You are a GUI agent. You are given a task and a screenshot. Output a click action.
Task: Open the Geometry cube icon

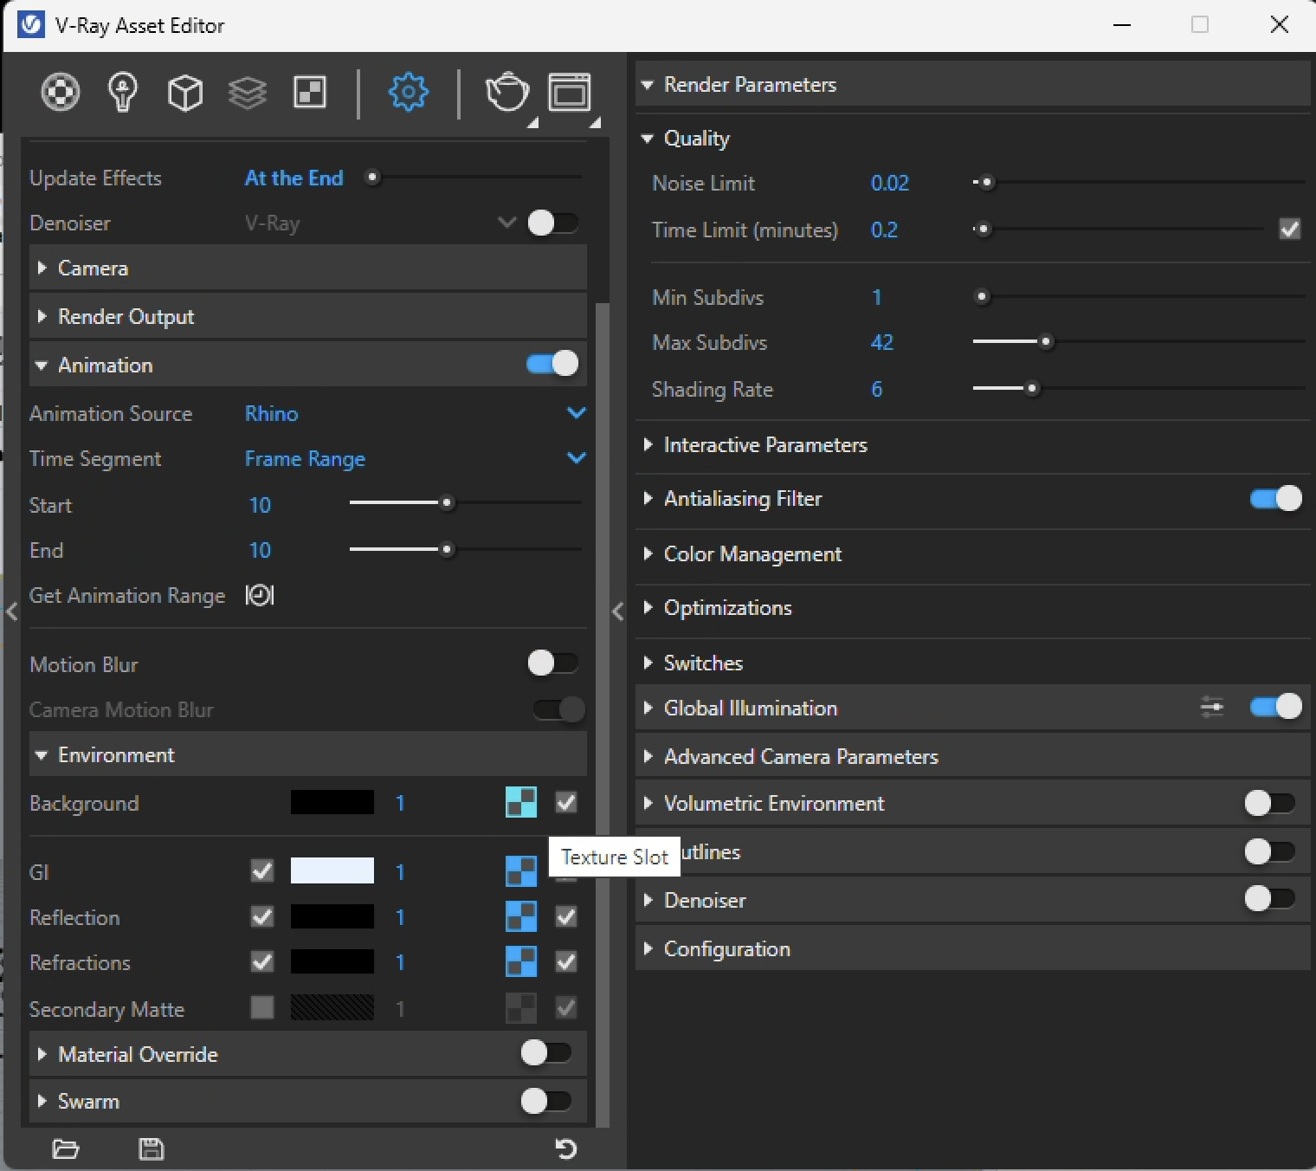[x=185, y=92]
